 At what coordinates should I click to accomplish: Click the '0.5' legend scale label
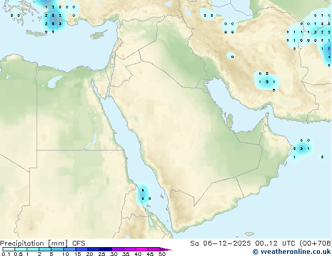[18, 254]
